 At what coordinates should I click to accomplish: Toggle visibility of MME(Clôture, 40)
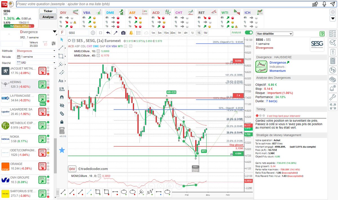click(98, 56)
